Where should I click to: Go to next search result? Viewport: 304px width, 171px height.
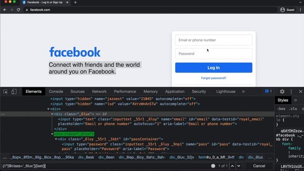click(x=238, y=166)
